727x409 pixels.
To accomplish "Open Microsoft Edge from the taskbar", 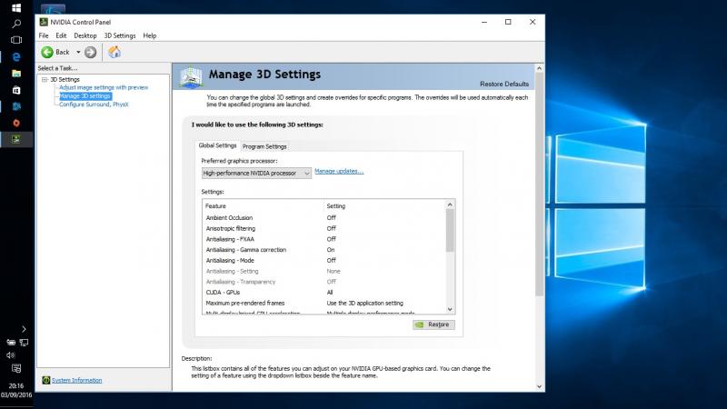I will (16, 56).
